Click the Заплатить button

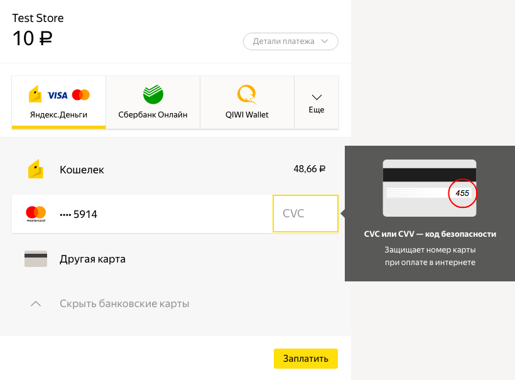pos(306,359)
